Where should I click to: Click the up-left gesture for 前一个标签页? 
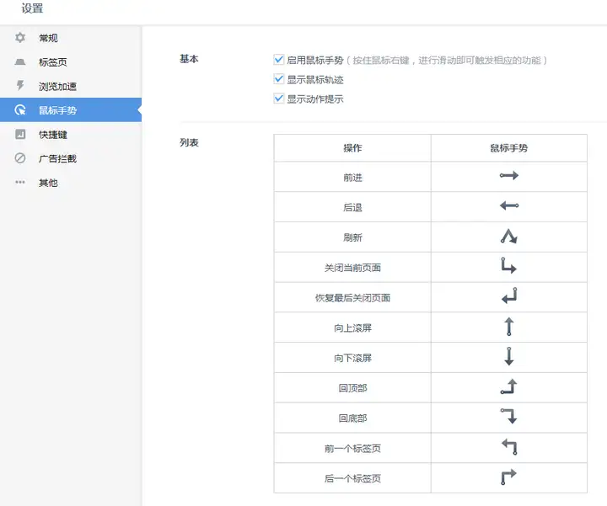tap(508, 447)
